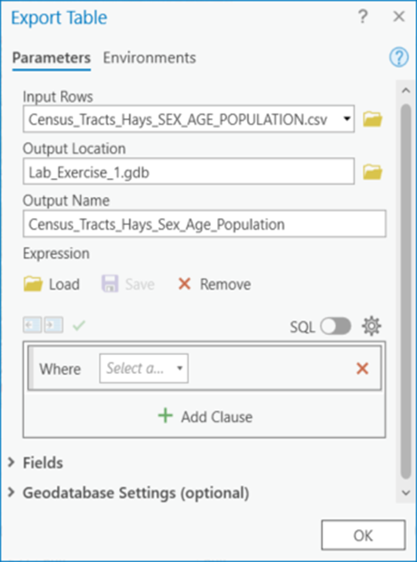Open the Where field selector dropdown
Image resolution: width=417 pixels, height=562 pixels.
pos(144,369)
